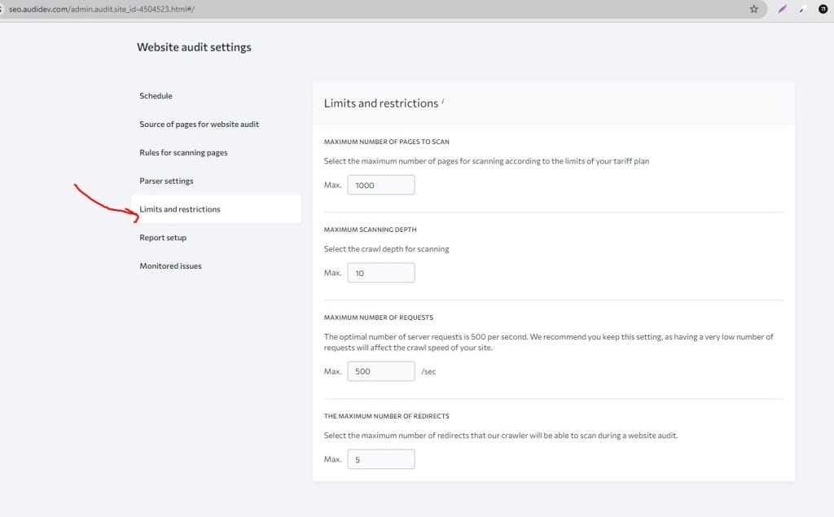
Task: Open the dark circular extension icon
Action: 823,9
